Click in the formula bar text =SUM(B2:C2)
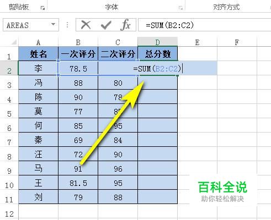This screenshot has width=271, height=220. (169, 25)
